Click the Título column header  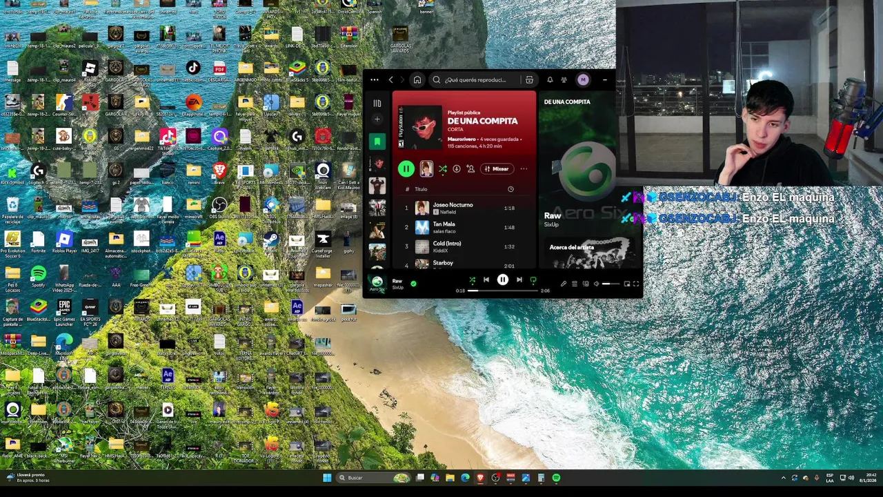(x=421, y=189)
